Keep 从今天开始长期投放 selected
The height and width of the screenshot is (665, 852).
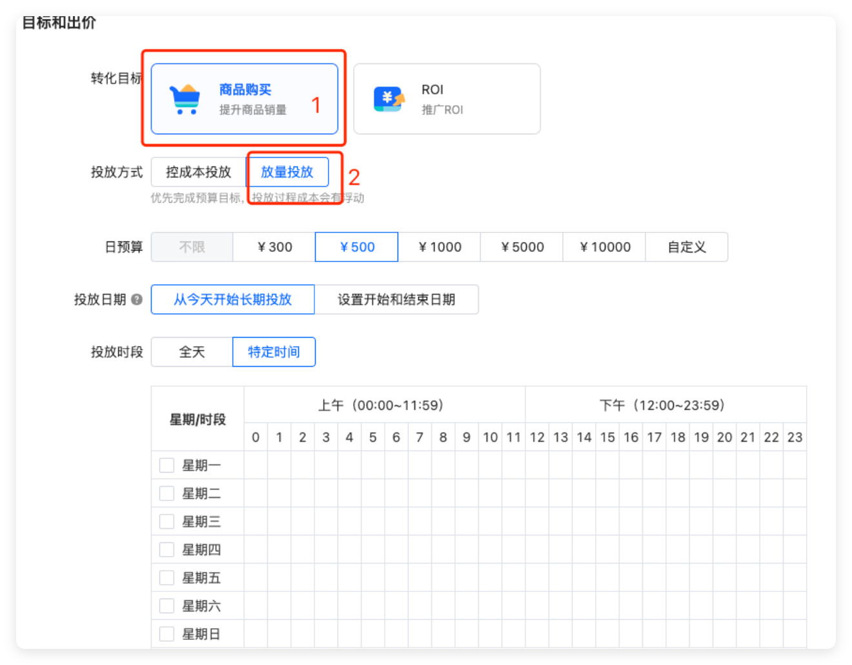click(x=232, y=299)
